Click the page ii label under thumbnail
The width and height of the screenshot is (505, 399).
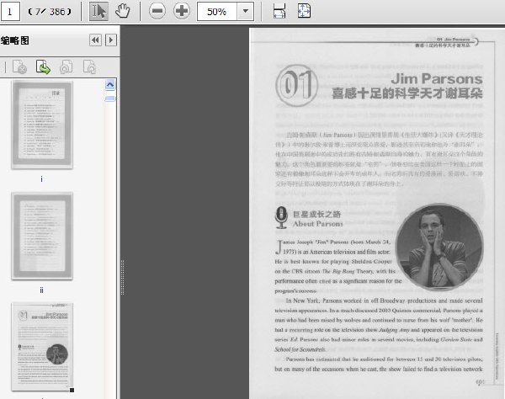click(x=41, y=290)
